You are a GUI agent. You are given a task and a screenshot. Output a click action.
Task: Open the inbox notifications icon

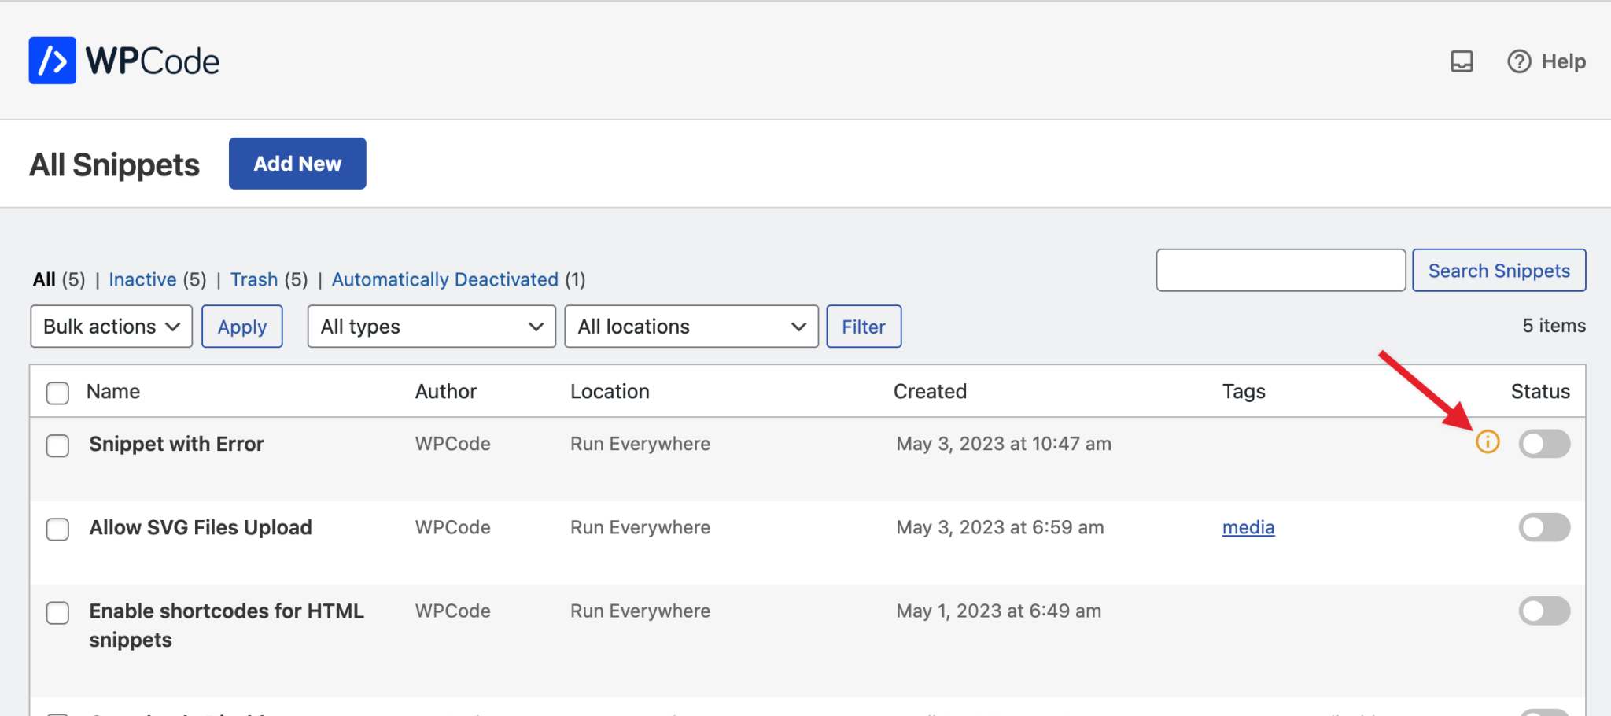pyautogui.click(x=1462, y=61)
